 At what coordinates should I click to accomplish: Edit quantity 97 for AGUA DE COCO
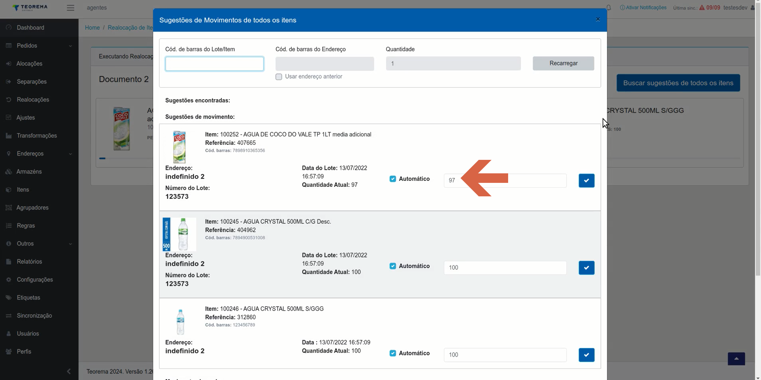point(505,180)
